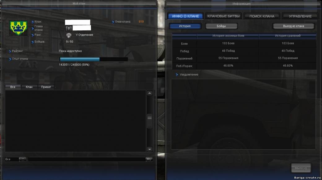Click the Информация panel title
The width and height of the screenshot is (322, 180).
click(241, 4)
